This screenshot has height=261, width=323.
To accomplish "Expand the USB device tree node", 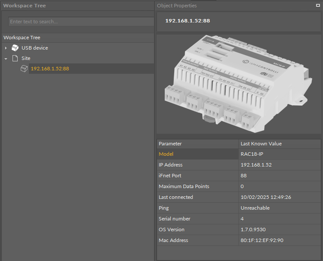I will click(x=6, y=48).
